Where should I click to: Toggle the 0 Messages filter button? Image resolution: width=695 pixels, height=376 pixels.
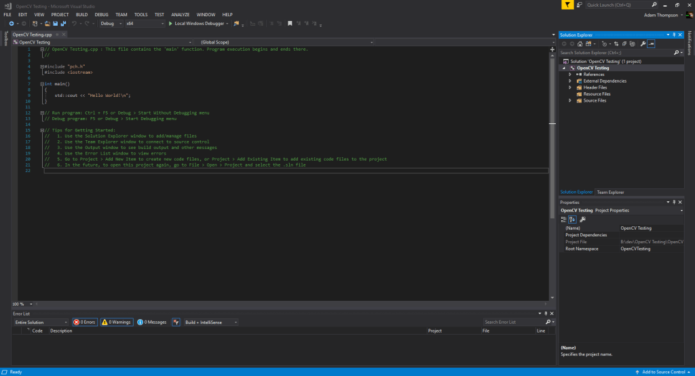coord(152,322)
